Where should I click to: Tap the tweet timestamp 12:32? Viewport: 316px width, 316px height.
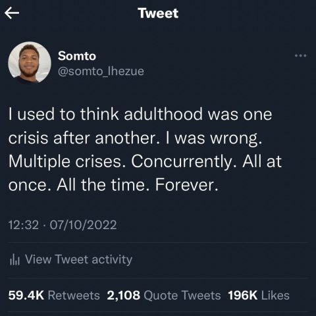pos(24,225)
